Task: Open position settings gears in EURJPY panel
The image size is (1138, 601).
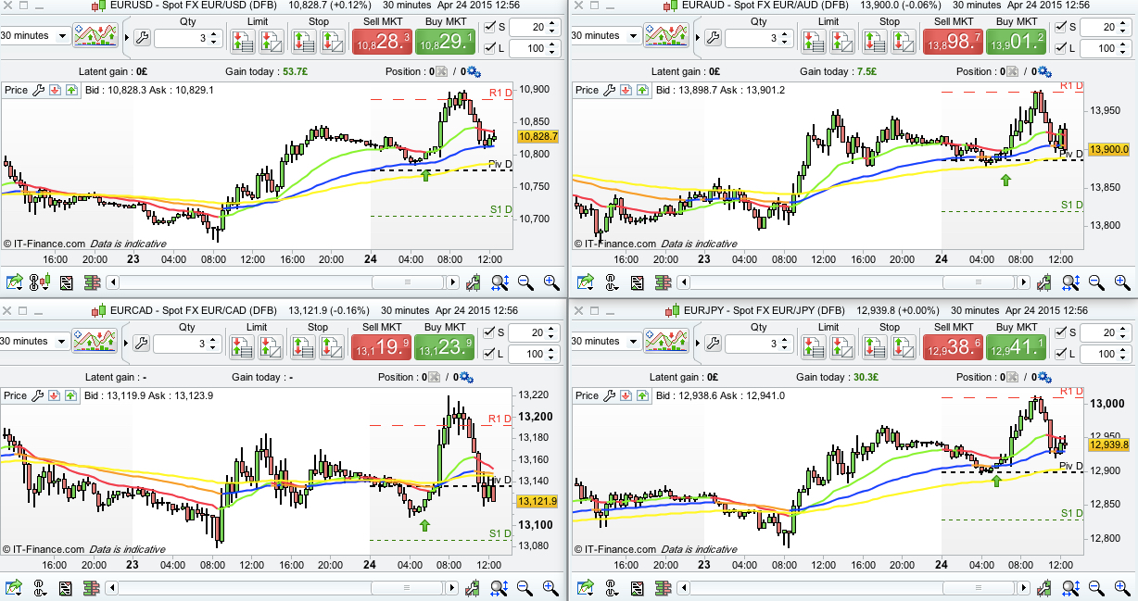Action: (1043, 377)
